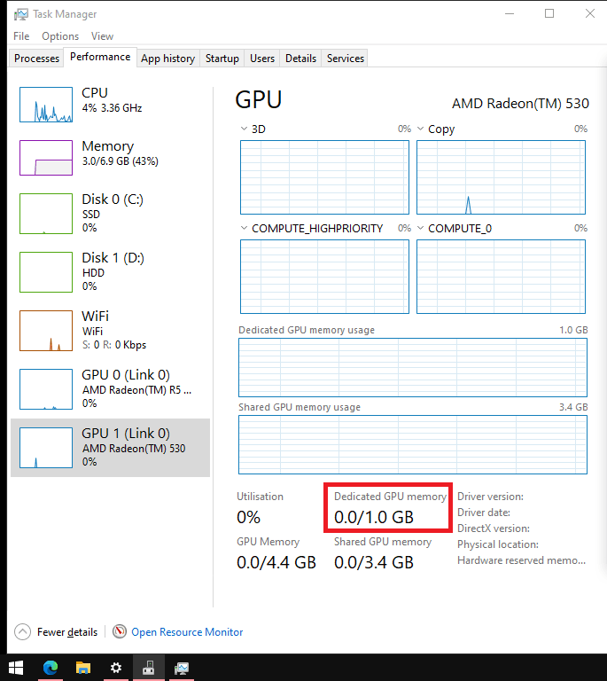The height and width of the screenshot is (681, 607).
Task: Click the Fewer details label
Action: pos(67,632)
